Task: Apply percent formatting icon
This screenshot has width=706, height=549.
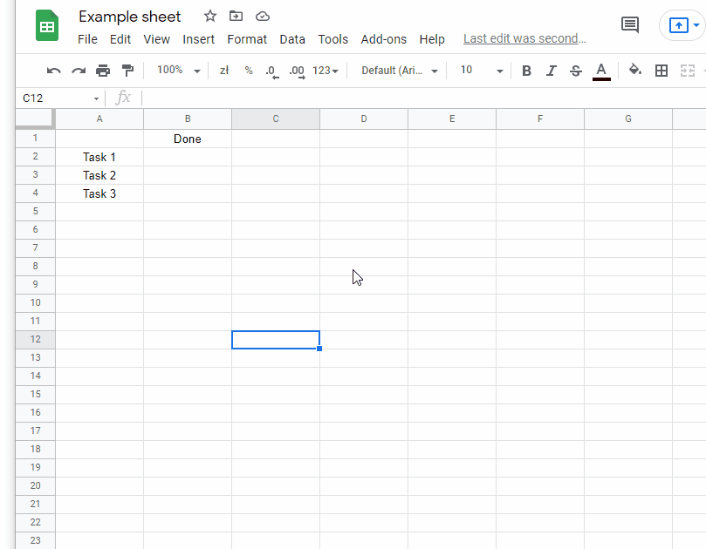Action: tap(248, 70)
